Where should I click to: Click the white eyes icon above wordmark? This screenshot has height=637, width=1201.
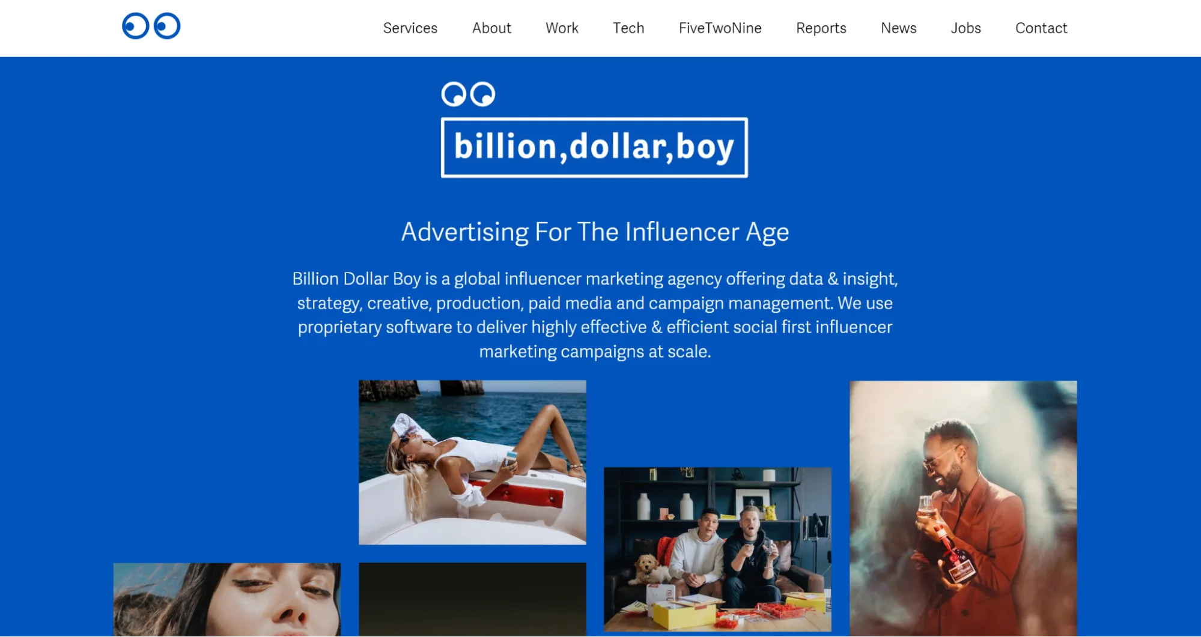coord(468,94)
